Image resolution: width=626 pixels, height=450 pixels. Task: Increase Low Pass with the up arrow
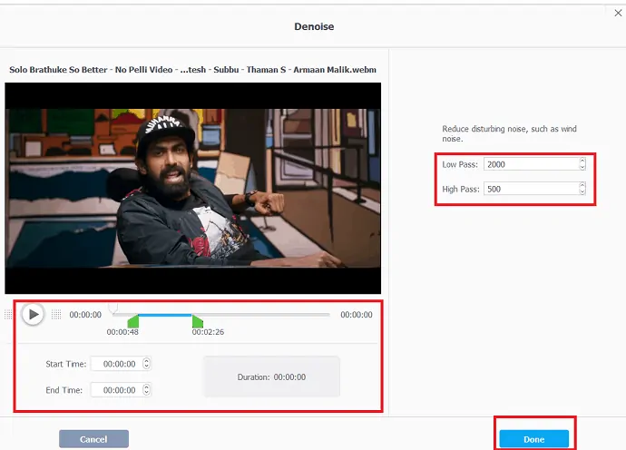[582, 161]
